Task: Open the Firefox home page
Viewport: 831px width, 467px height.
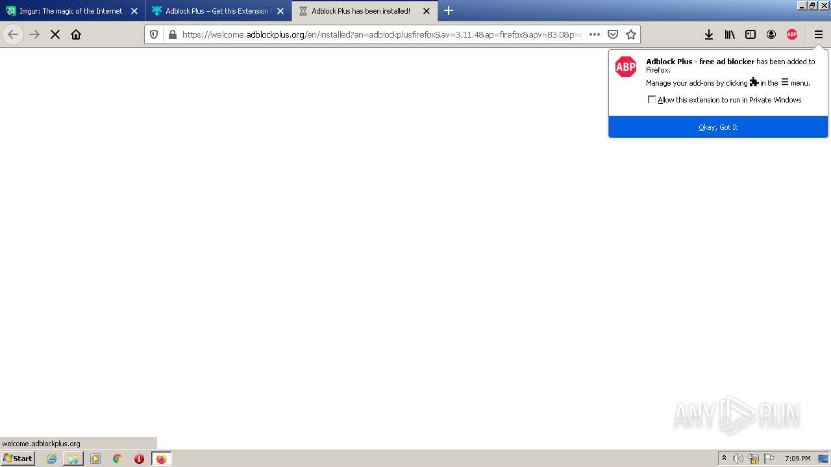Action: 76,34
